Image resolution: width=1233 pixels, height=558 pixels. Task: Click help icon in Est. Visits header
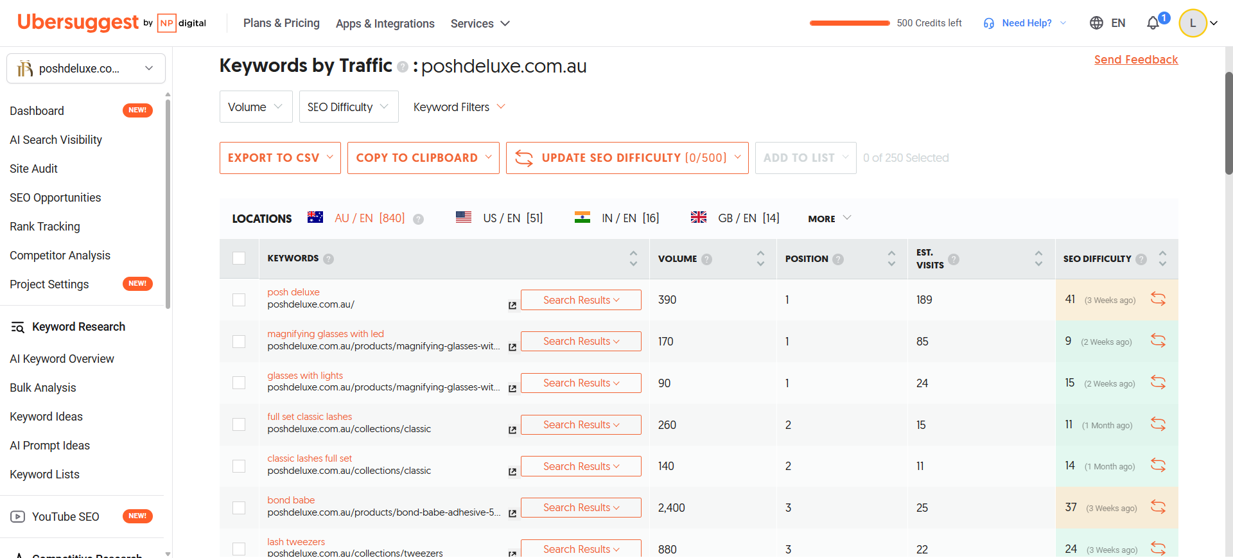pyautogui.click(x=954, y=259)
